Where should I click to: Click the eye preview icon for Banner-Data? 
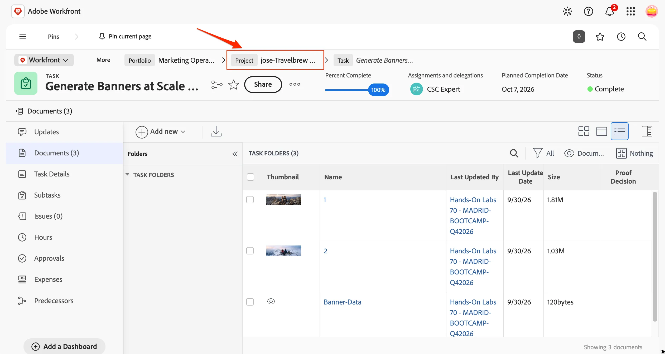(x=271, y=301)
